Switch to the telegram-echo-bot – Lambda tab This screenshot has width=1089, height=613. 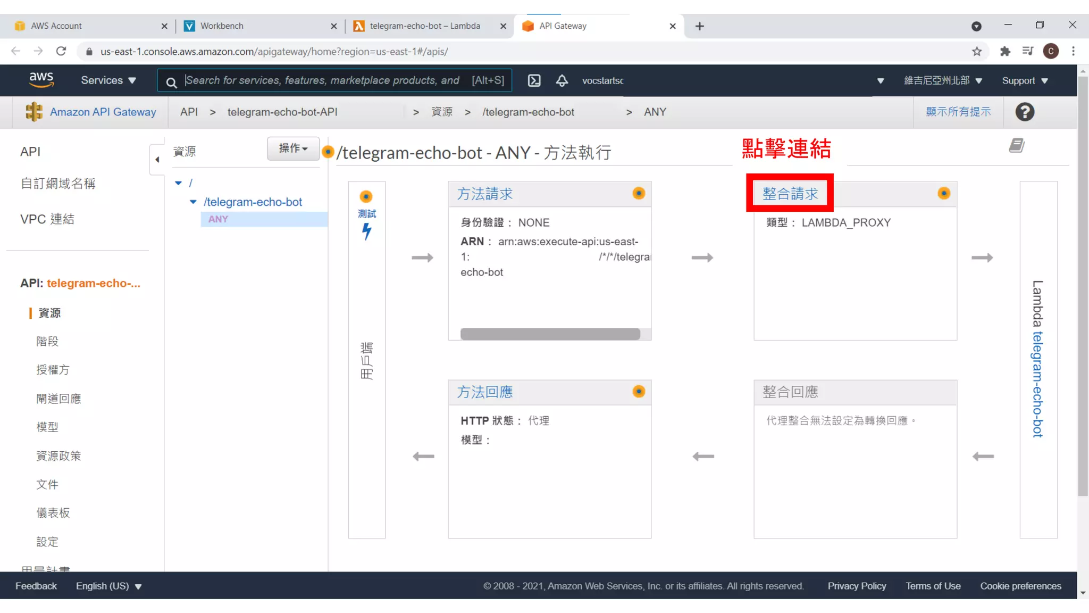(x=425, y=26)
